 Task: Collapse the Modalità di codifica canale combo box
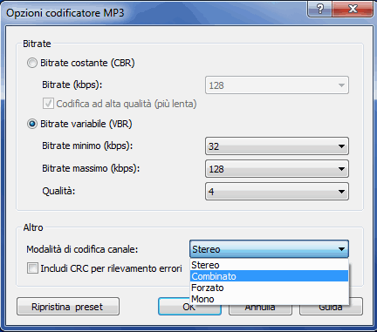pos(269,249)
